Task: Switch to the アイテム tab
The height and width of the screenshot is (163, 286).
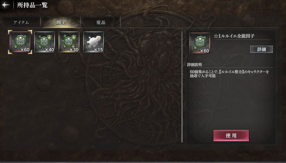Action: click(21, 22)
